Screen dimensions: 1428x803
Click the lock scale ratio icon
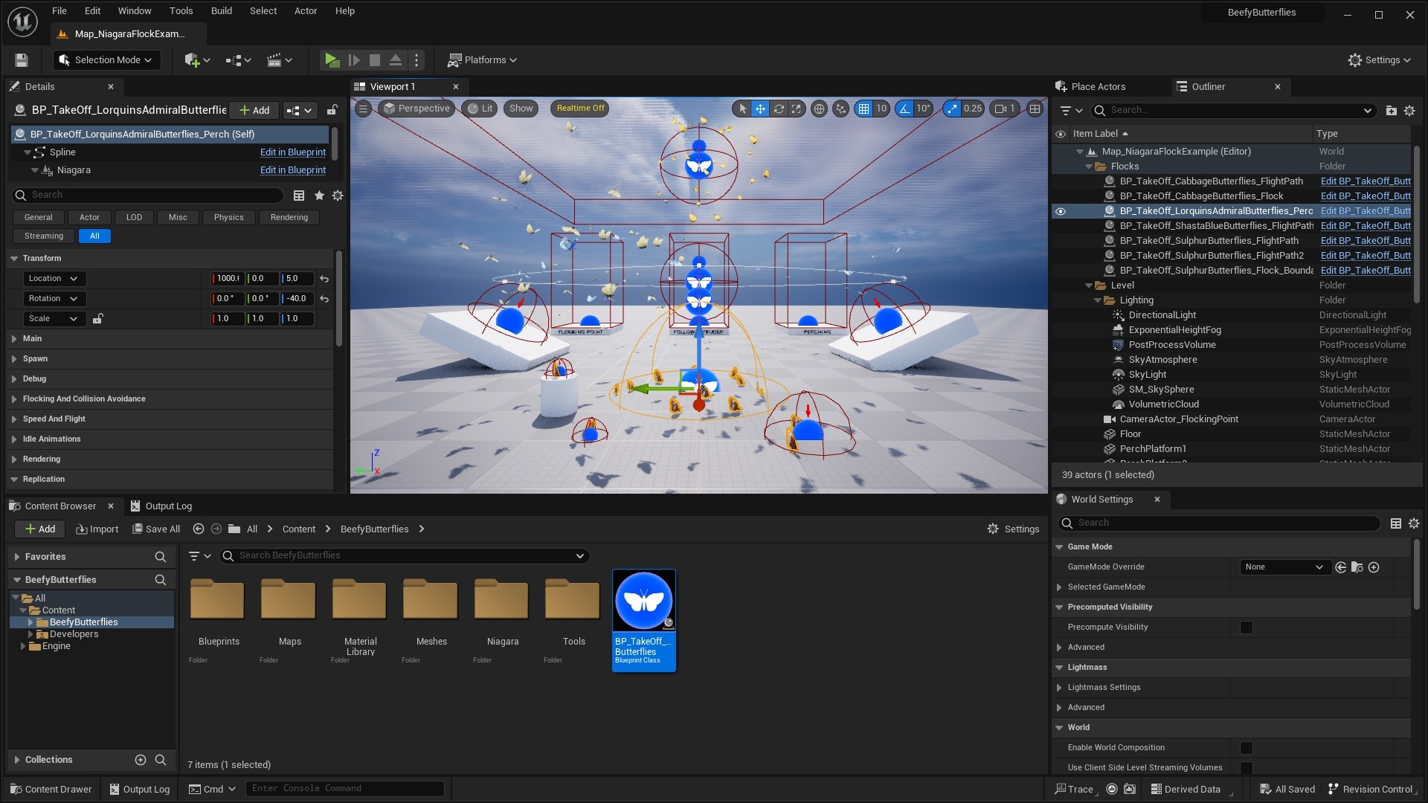[x=97, y=319]
